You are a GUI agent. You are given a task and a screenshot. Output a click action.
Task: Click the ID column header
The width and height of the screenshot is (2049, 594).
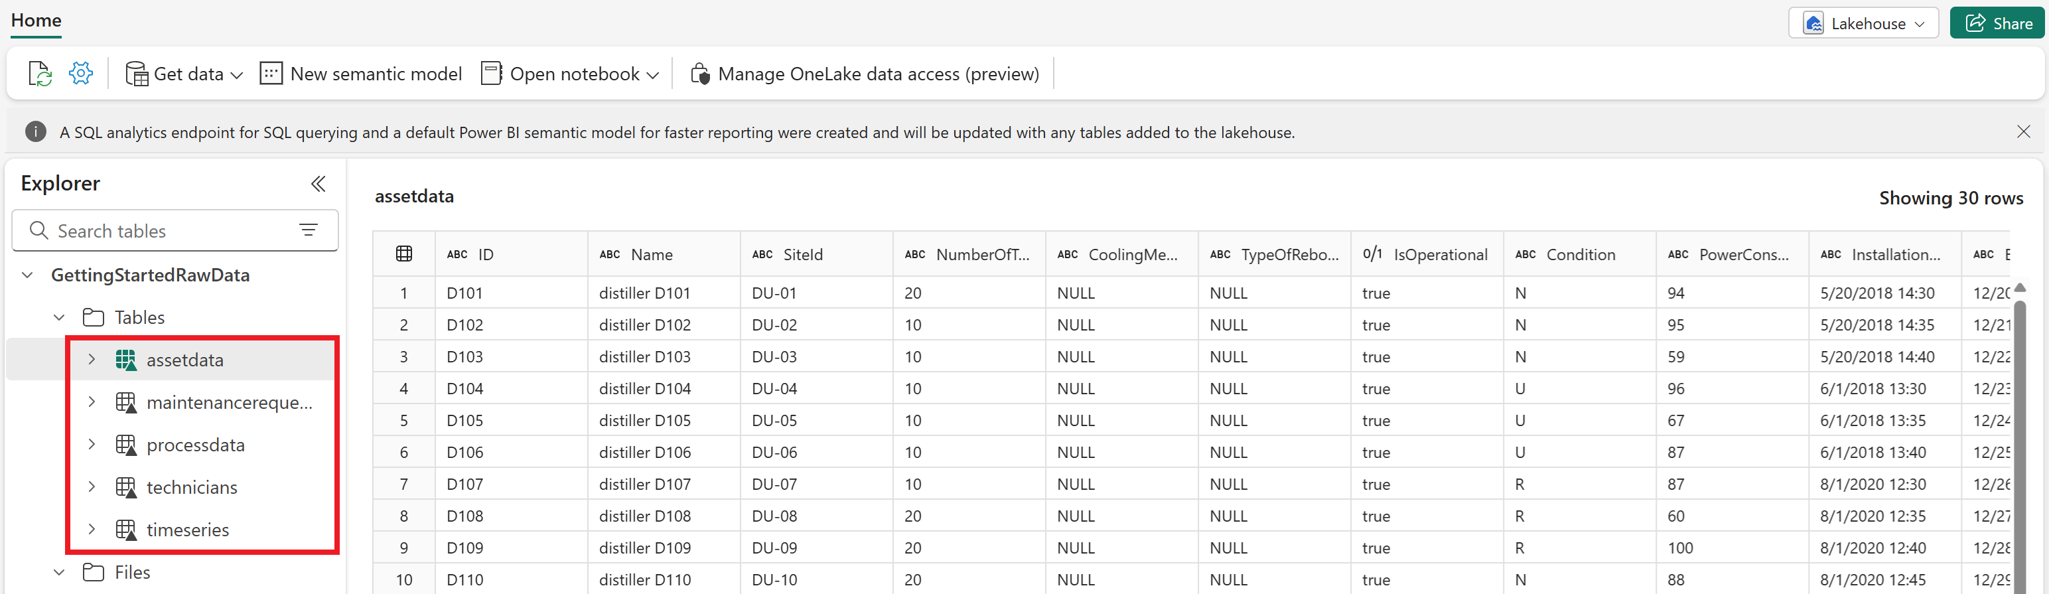(512, 254)
